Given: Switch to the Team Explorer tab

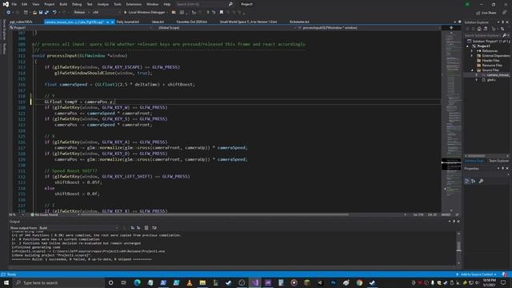Looking at the screenshot, I should click(498, 161).
